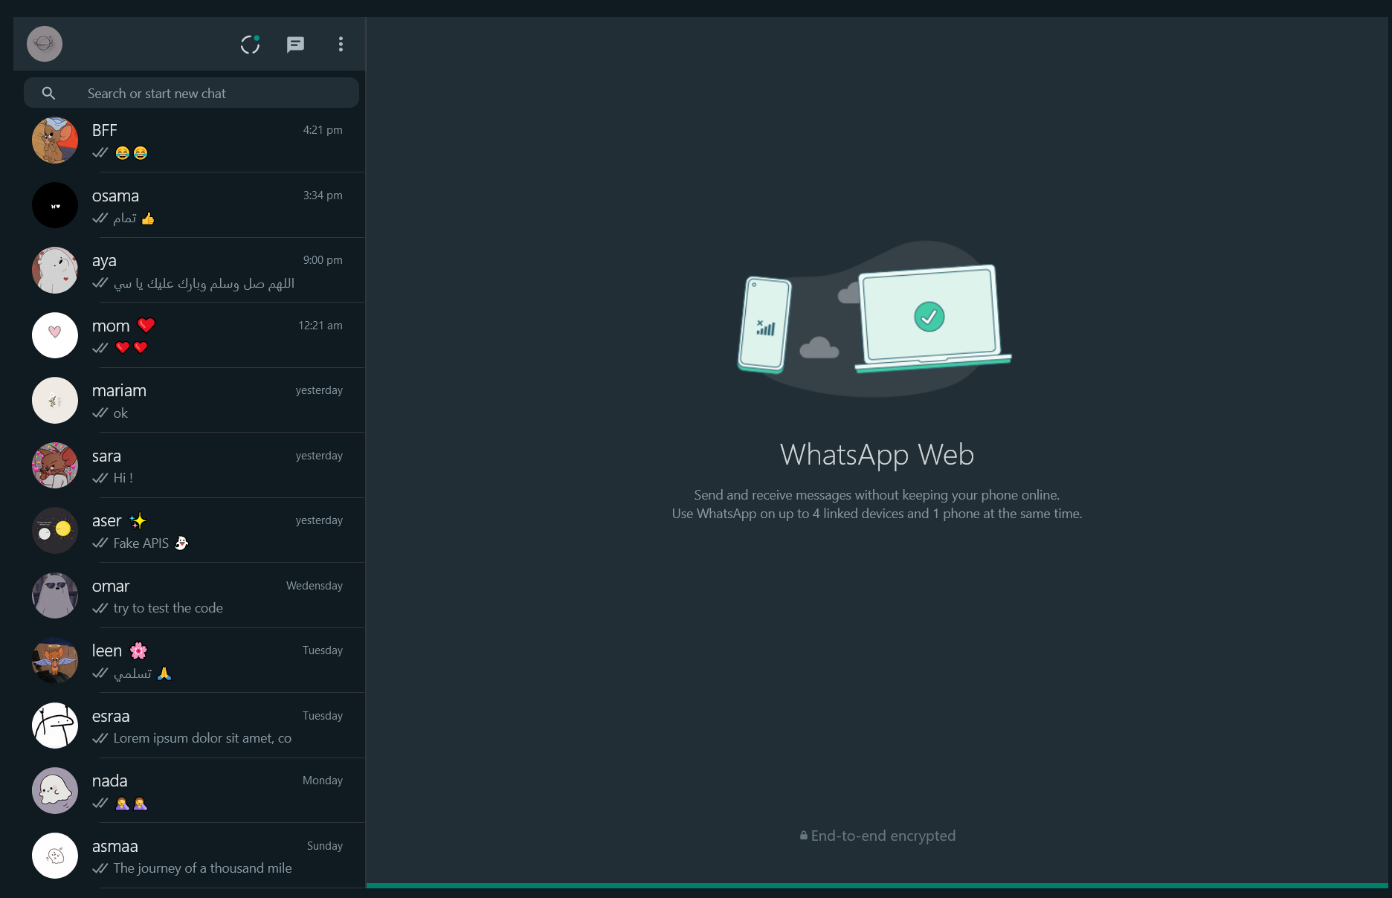Start a new chat with message icon

(295, 45)
